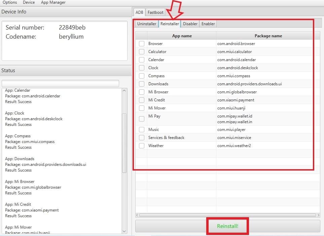Click the Status log scrollbar up arrow
The height and width of the screenshot is (236, 324).
[x=124, y=91]
